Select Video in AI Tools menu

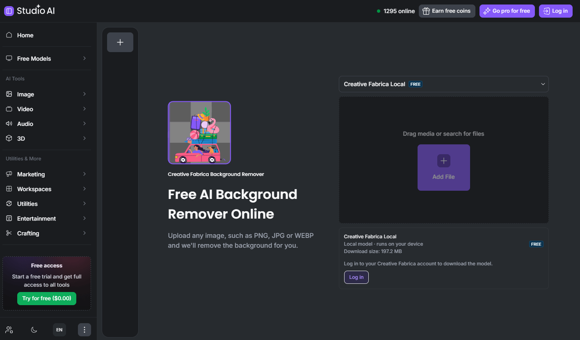(x=47, y=109)
